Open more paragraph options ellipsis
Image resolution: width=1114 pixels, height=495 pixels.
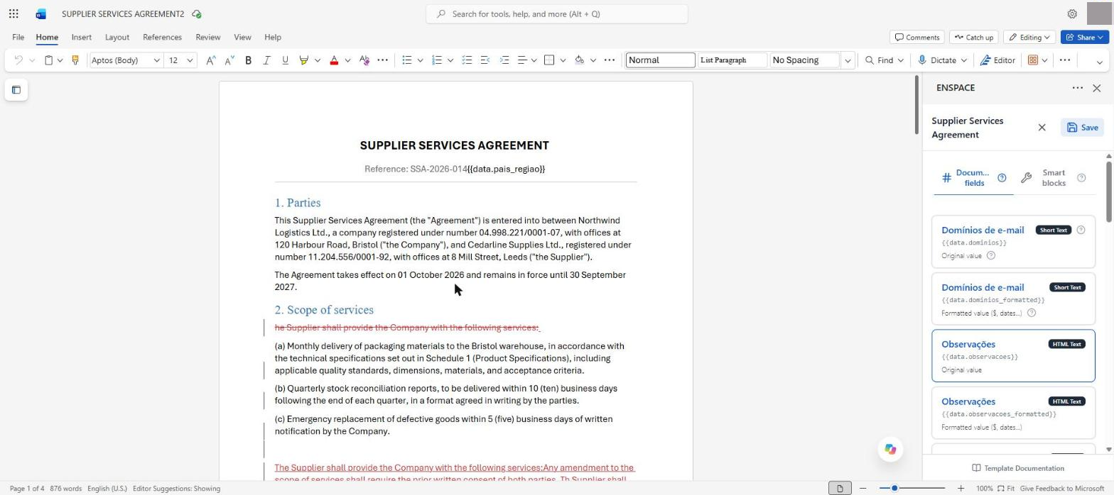pos(609,60)
